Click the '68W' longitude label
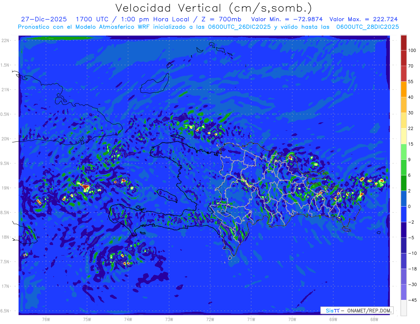 coord(374,319)
